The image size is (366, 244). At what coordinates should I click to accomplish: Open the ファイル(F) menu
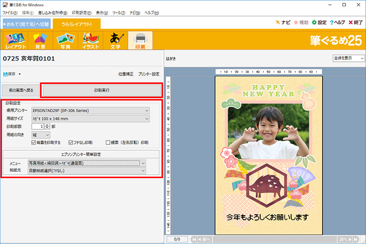pyautogui.click(x=10, y=12)
